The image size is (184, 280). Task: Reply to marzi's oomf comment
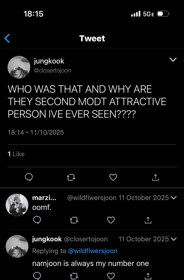coord(37,220)
